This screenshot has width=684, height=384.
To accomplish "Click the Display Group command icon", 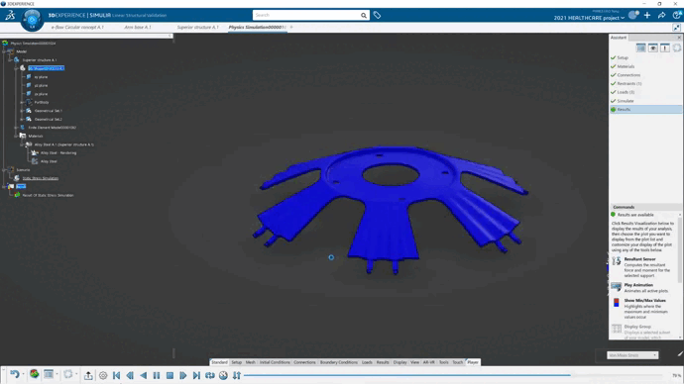I will point(616,329).
